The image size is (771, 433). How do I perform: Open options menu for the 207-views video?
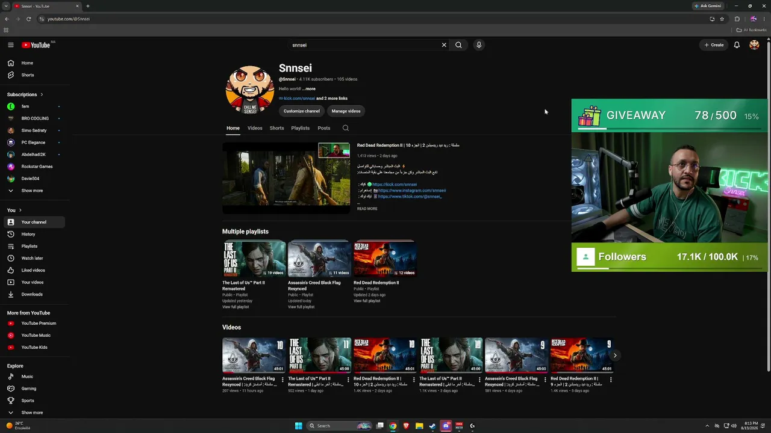coord(282,379)
